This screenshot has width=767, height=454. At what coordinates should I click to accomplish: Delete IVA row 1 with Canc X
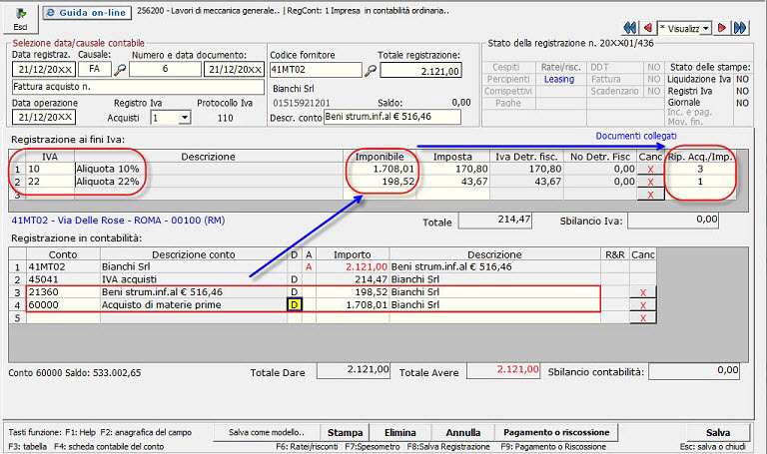tap(650, 169)
